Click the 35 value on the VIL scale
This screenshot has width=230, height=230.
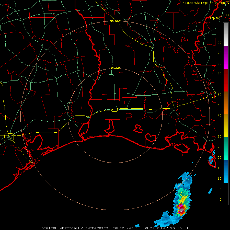(x=220, y=126)
